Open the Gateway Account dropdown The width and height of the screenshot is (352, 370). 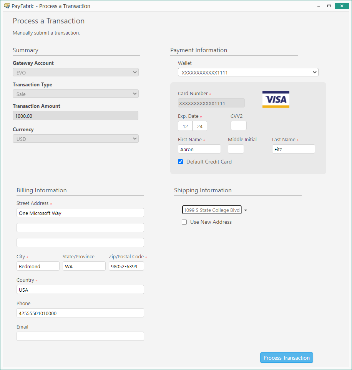click(x=75, y=72)
